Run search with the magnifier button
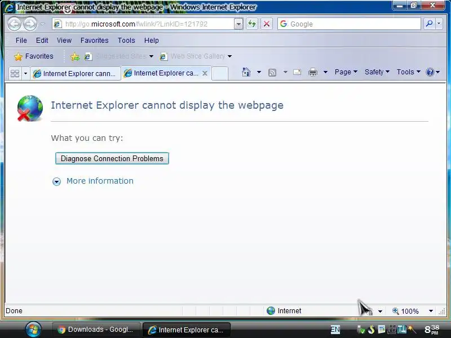 click(430, 24)
